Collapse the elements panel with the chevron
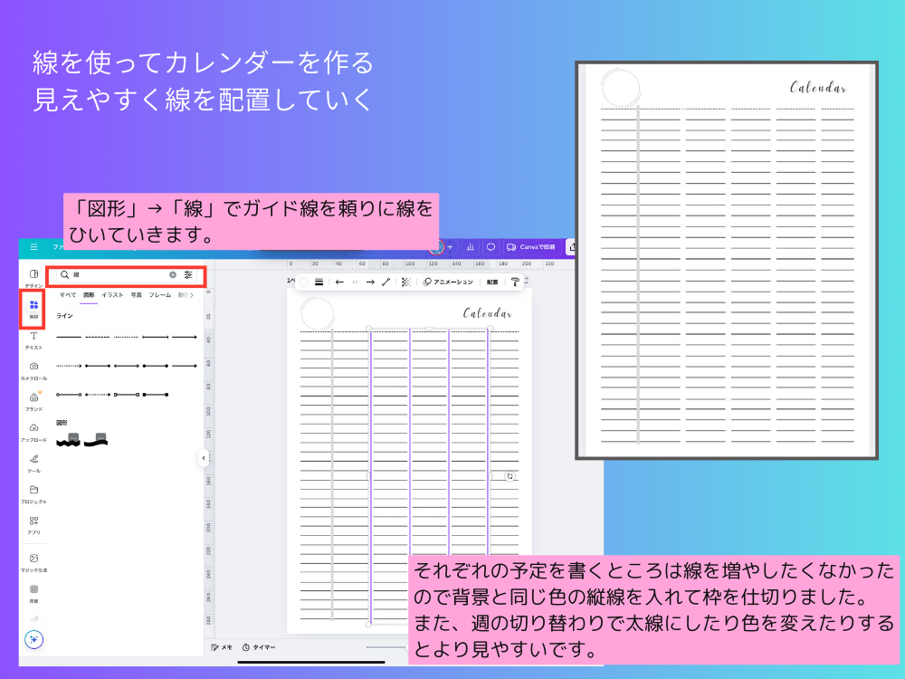The height and width of the screenshot is (679, 905). tap(203, 459)
